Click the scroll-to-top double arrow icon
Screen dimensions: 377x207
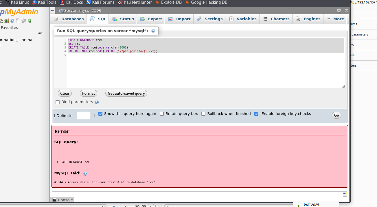point(347,11)
